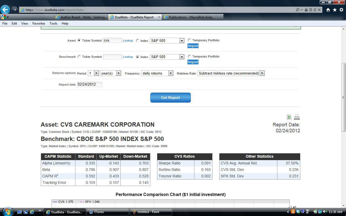Open Frequency daily returns dropdown
The width and height of the screenshot is (346, 216).
tap(157, 73)
